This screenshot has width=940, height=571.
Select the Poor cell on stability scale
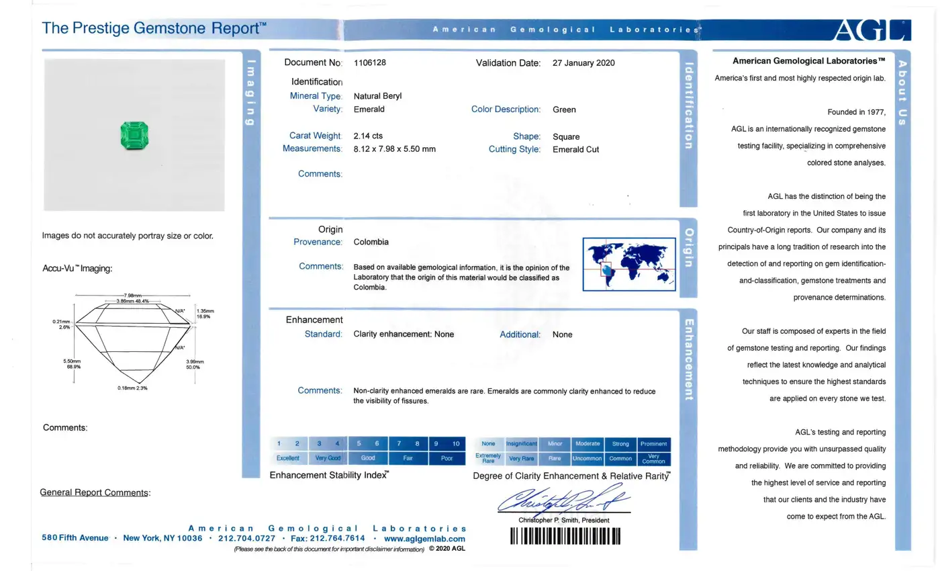(446, 458)
